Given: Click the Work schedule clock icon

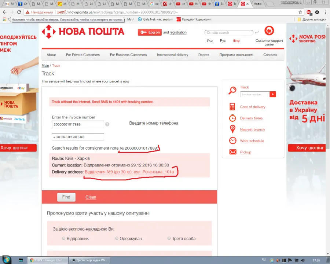Looking at the screenshot, I should click(x=232, y=140).
